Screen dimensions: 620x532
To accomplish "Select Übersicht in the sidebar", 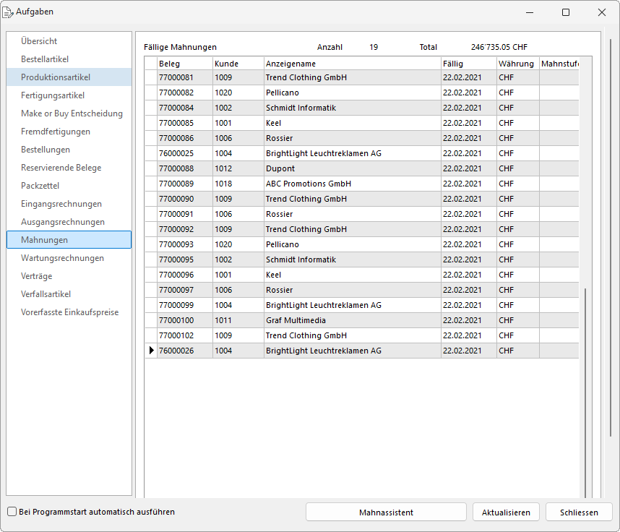I will tap(39, 41).
